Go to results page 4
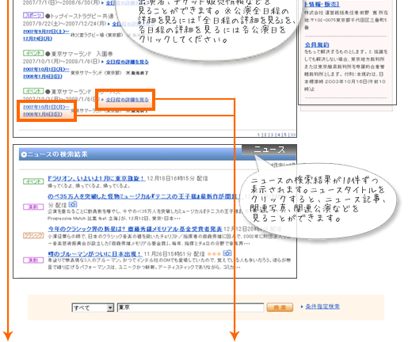Screen dimensions: 412x342 [279, 135]
